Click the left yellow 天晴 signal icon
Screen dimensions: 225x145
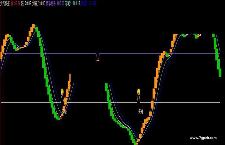pyautogui.click(x=62, y=92)
